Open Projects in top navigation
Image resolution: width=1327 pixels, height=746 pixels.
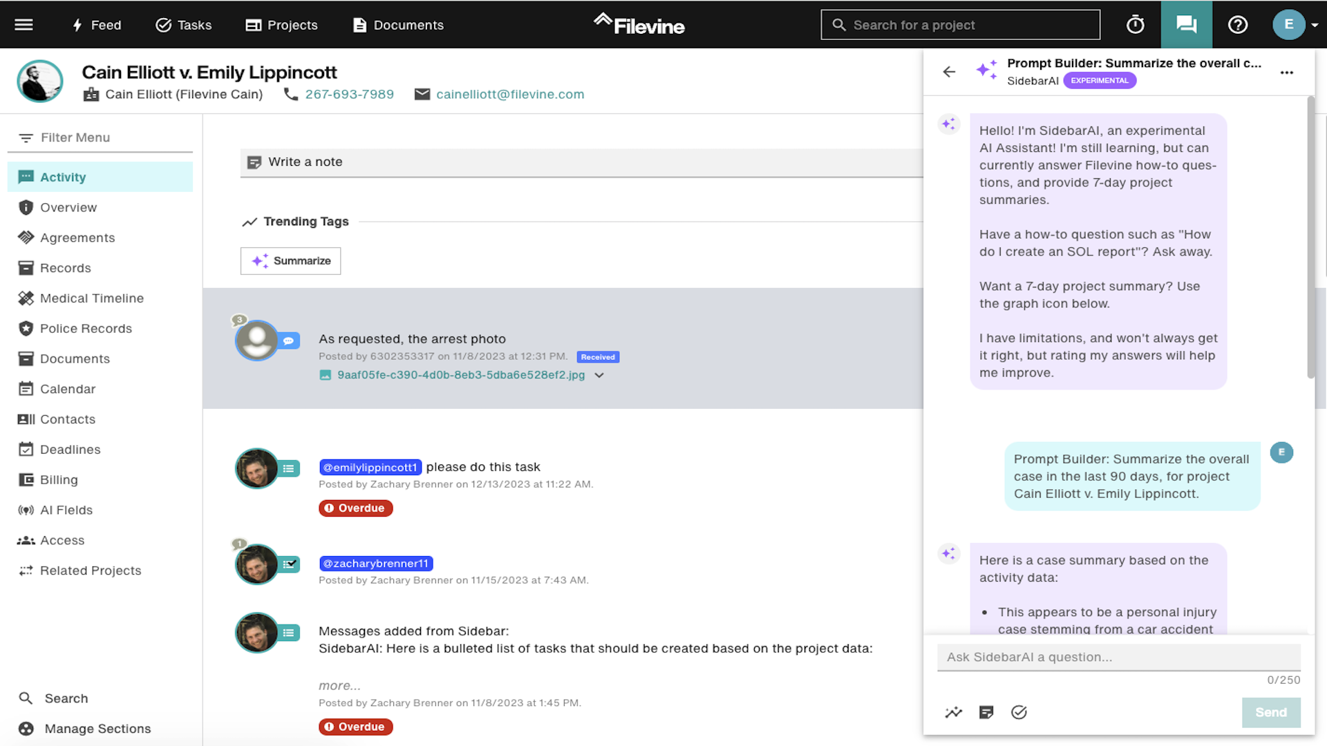[x=281, y=25]
